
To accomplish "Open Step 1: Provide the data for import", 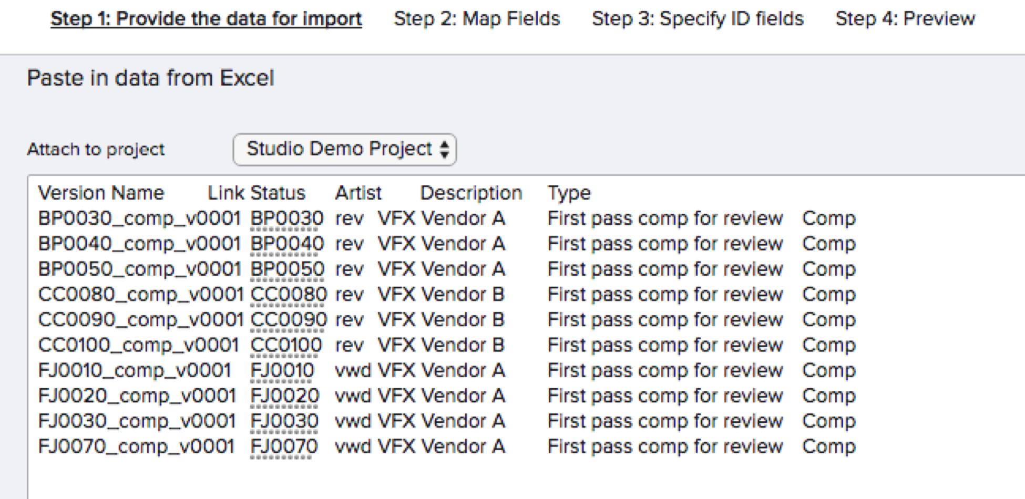I will (x=206, y=19).
